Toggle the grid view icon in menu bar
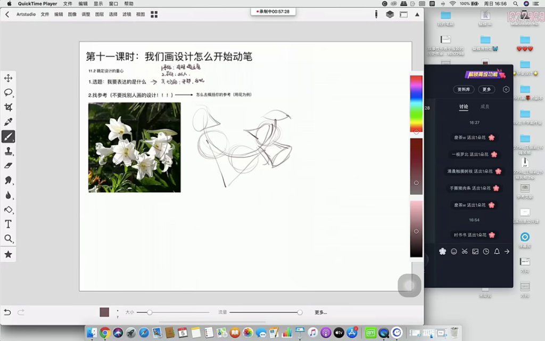Viewport: 545px width, 341px height. [x=154, y=14]
